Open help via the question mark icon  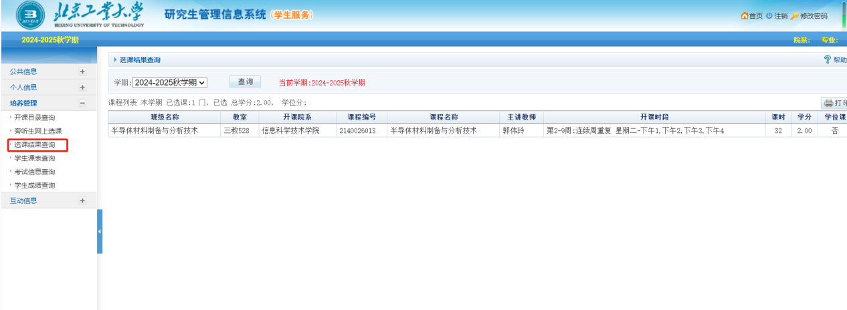(x=828, y=60)
